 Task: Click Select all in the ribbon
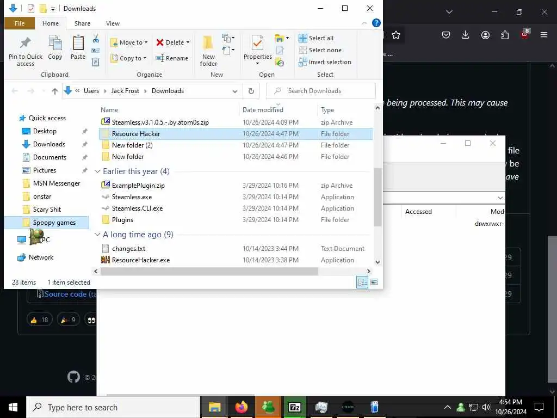[316, 38]
